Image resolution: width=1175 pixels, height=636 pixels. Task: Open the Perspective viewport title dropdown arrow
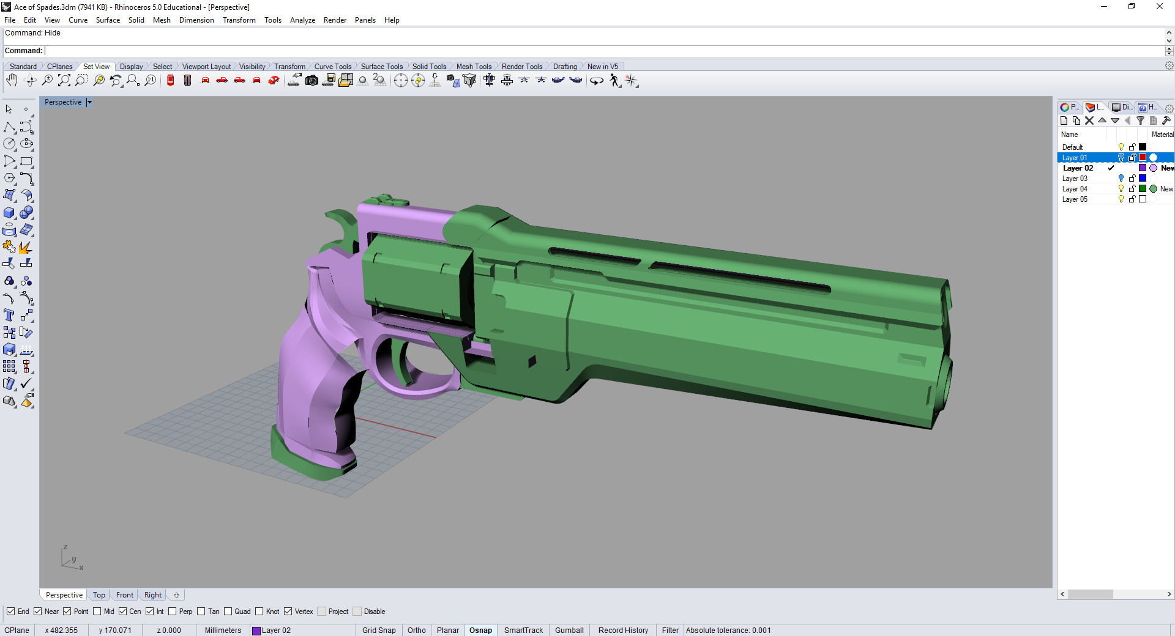(x=89, y=102)
